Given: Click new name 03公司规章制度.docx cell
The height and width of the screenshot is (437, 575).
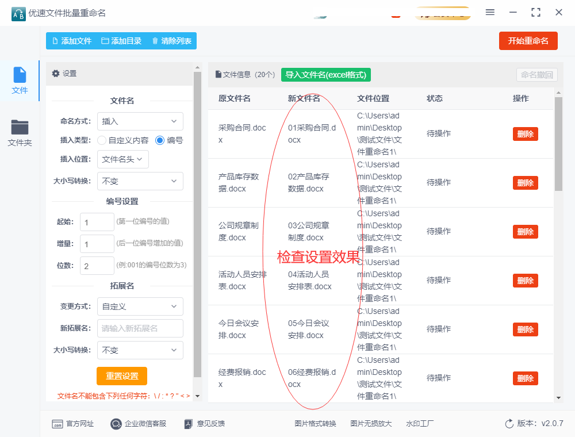Looking at the screenshot, I should [x=308, y=232].
